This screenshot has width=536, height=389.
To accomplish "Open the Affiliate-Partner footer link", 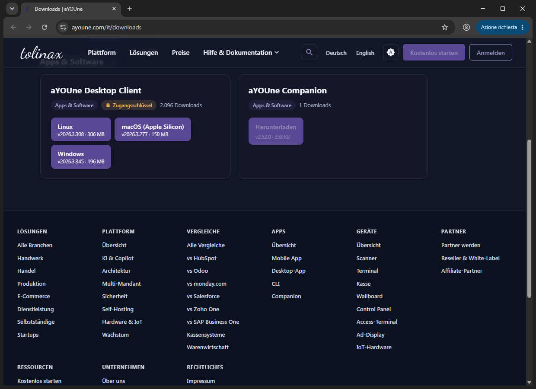I will (x=462, y=271).
